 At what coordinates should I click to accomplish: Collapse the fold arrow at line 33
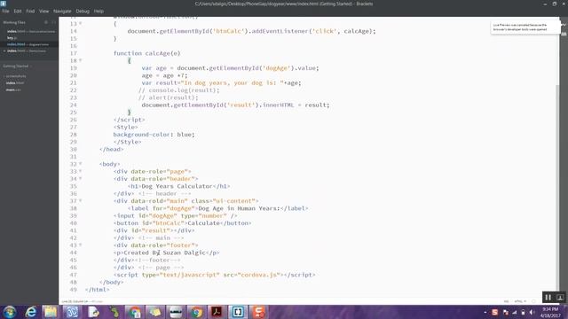coord(81,171)
